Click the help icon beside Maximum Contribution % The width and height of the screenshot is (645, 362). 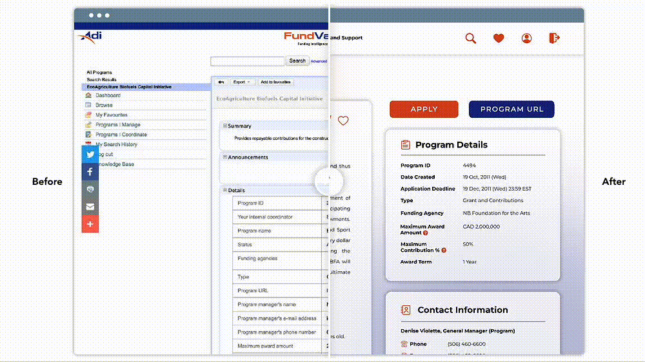click(444, 250)
